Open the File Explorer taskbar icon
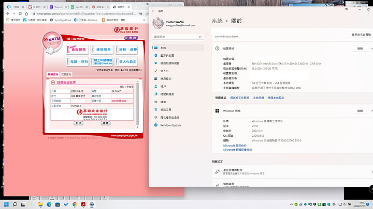The width and height of the screenshot is (373, 209). 40,204
